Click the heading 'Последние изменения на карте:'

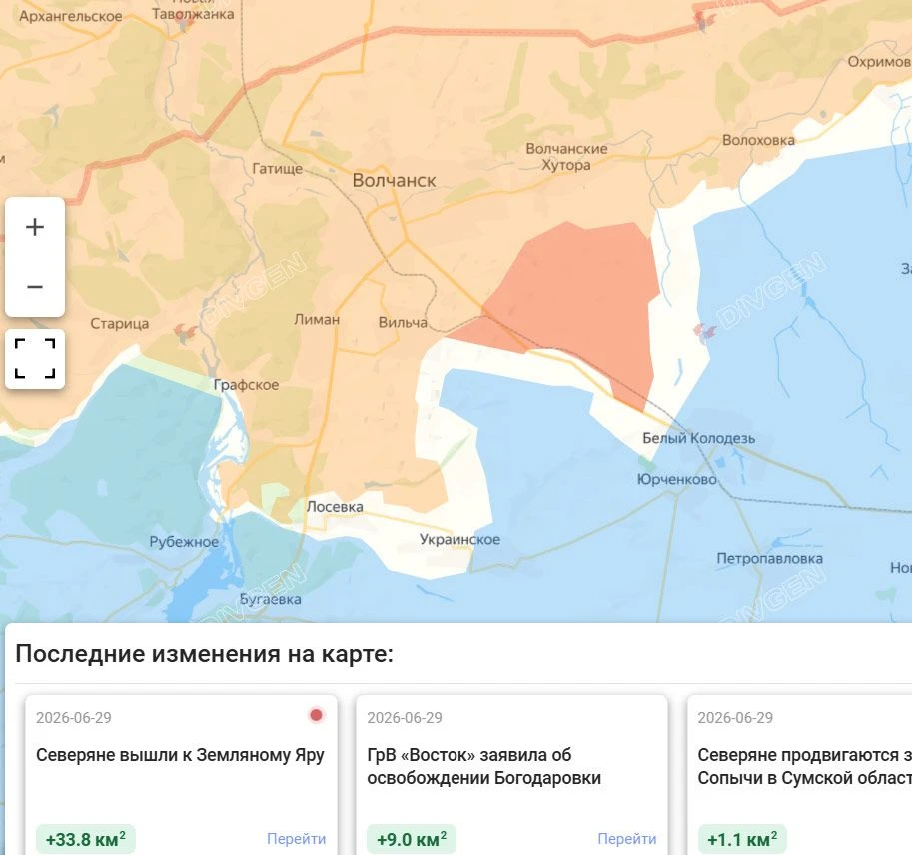point(204,654)
